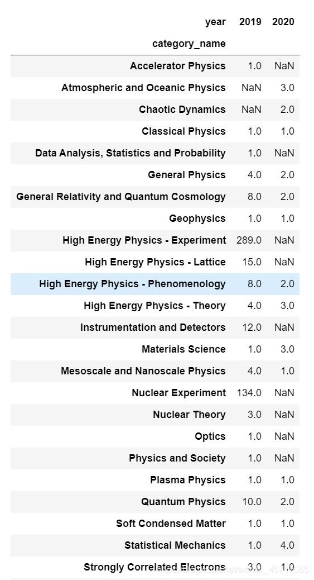Screen dimensions: 314x580
Task: Click the Physics and Society row label
Action: (177, 459)
